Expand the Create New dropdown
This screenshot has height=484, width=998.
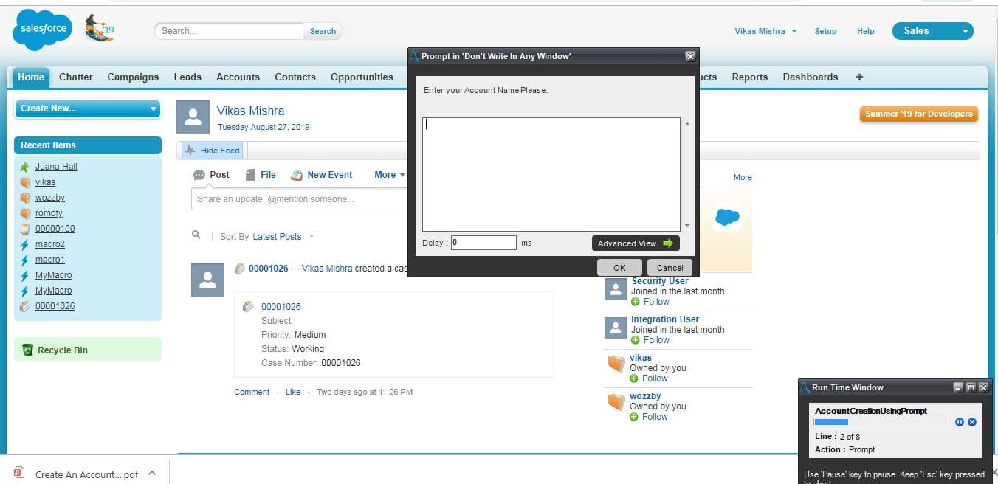[88, 108]
